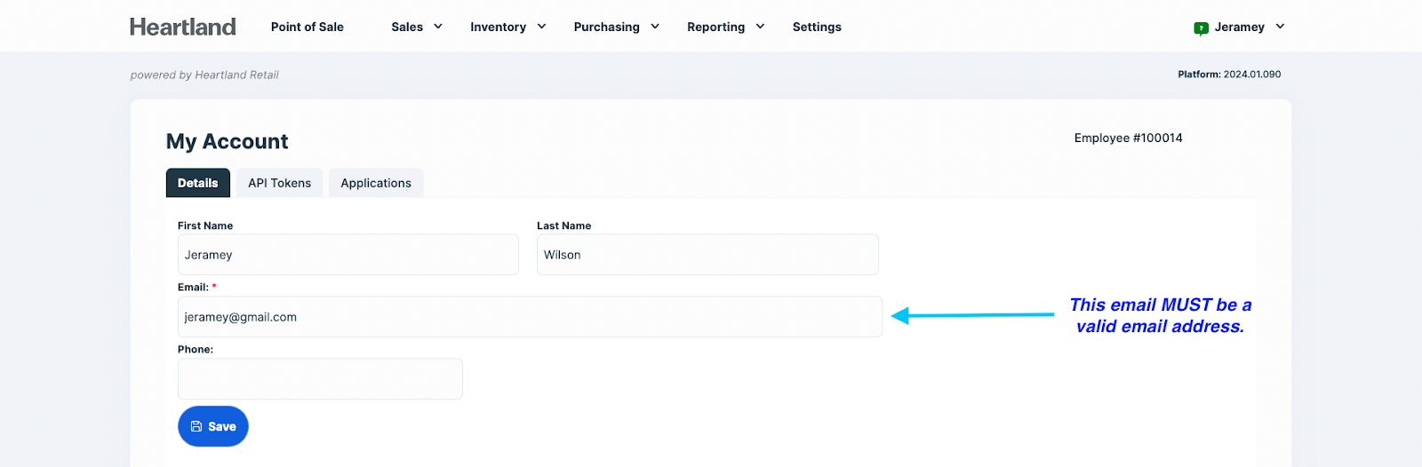1422x467 pixels.
Task: Click the chevron next to Jeramey
Action: click(x=1280, y=27)
